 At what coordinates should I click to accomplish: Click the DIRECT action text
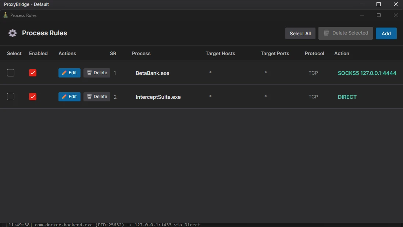347,97
